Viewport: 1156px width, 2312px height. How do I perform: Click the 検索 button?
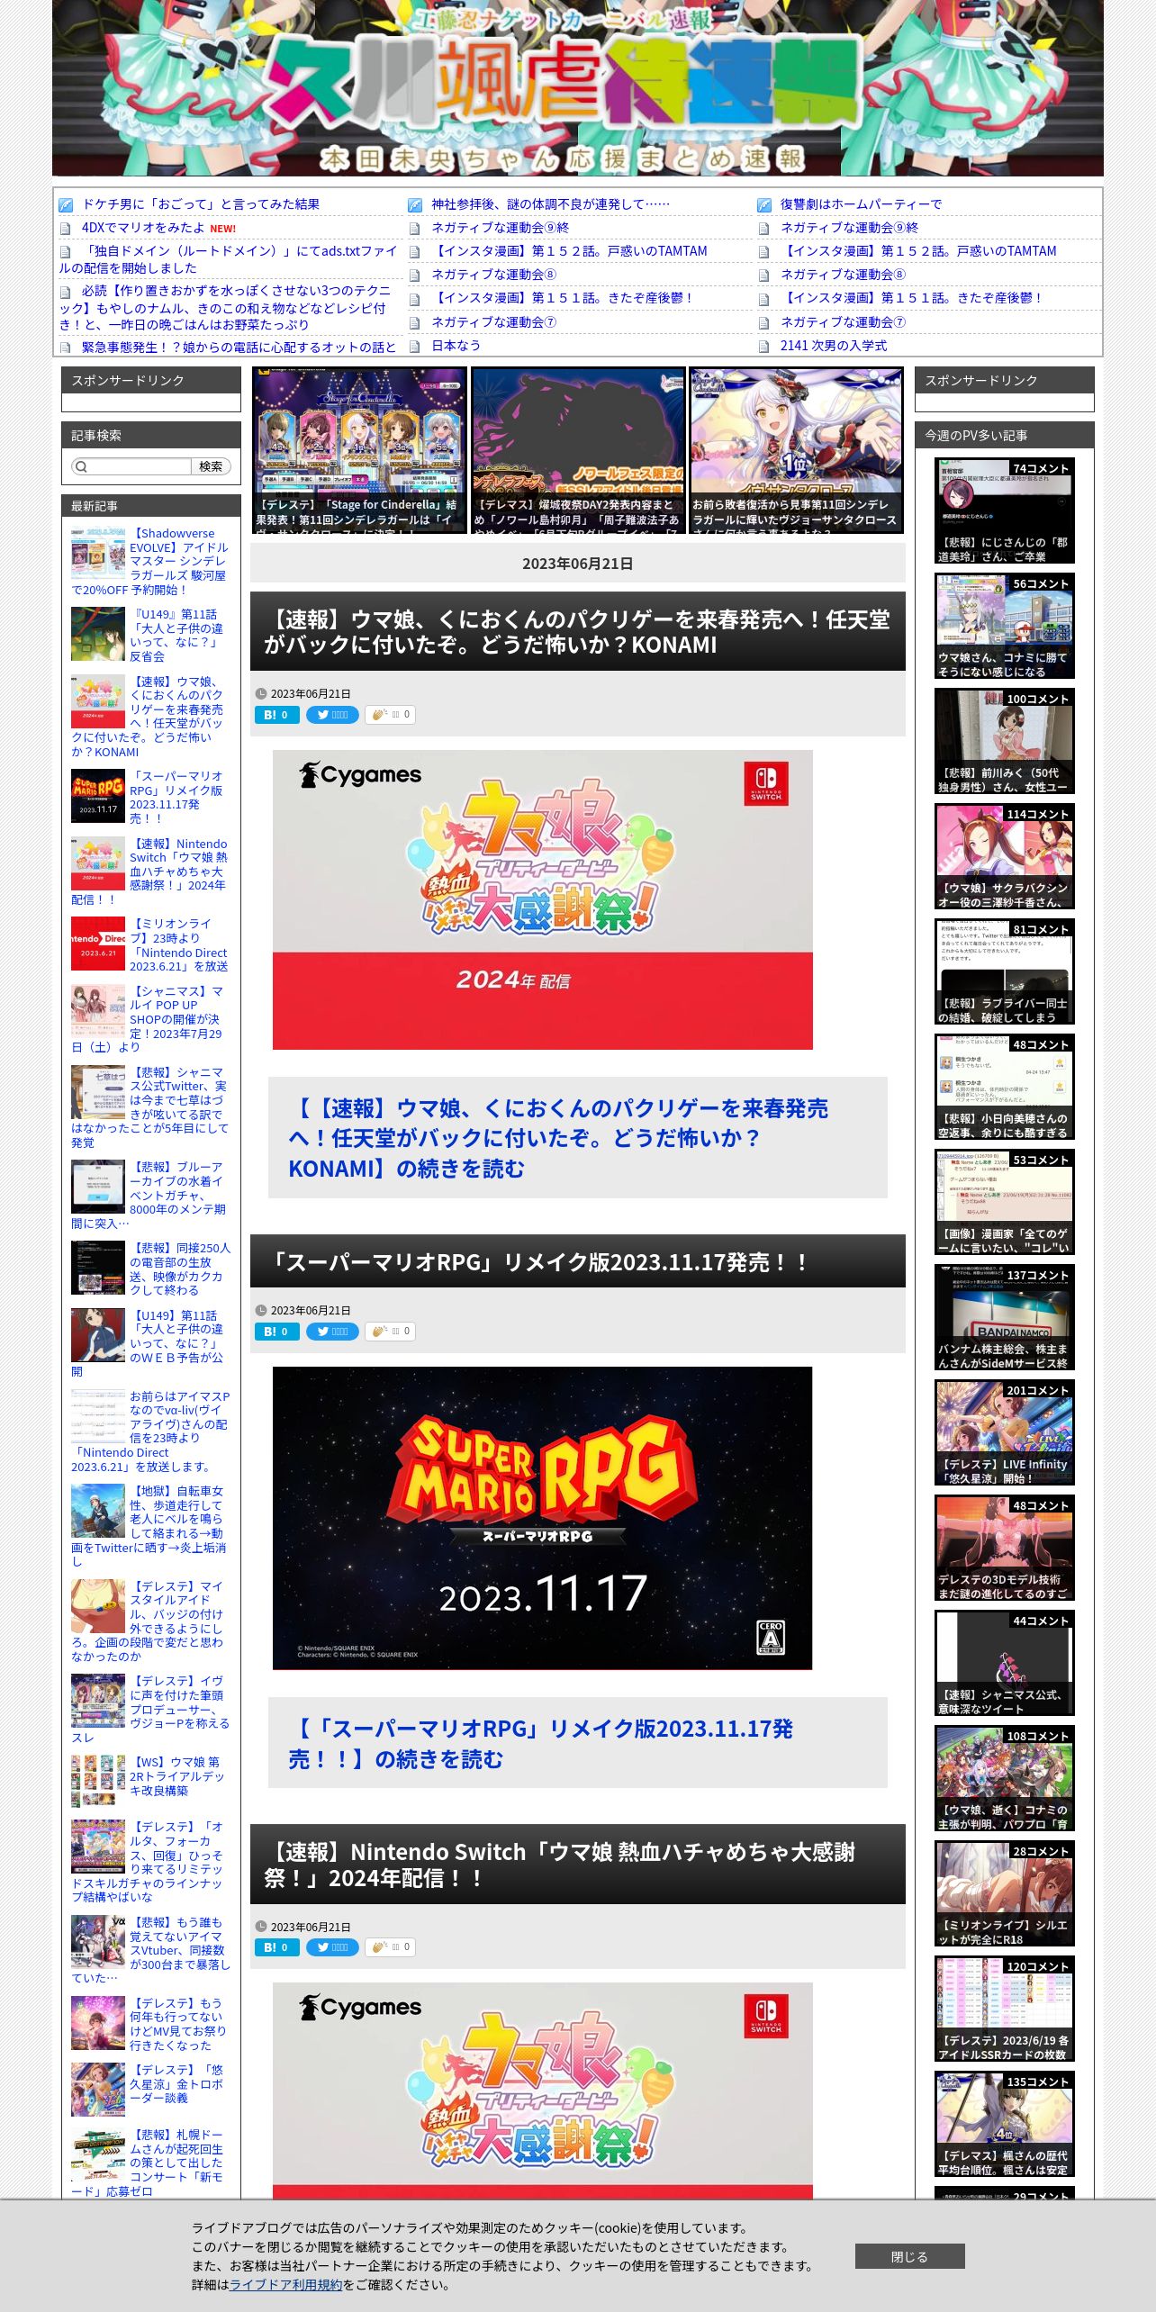211,466
